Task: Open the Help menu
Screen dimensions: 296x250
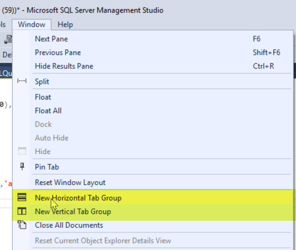Action: (65, 24)
